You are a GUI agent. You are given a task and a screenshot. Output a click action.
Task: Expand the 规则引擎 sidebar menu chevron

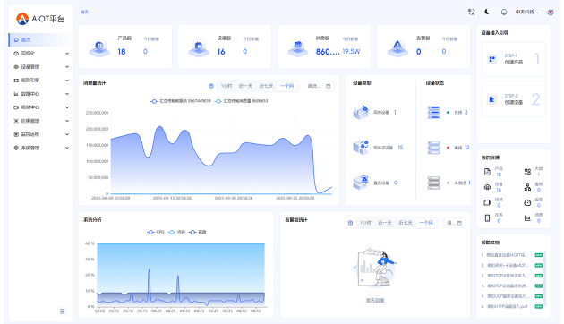(x=67, y=81)
